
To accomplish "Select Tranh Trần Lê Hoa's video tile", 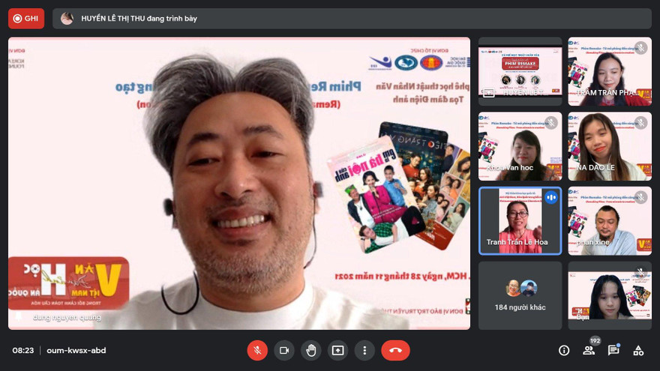I will (x=520, y=221).
